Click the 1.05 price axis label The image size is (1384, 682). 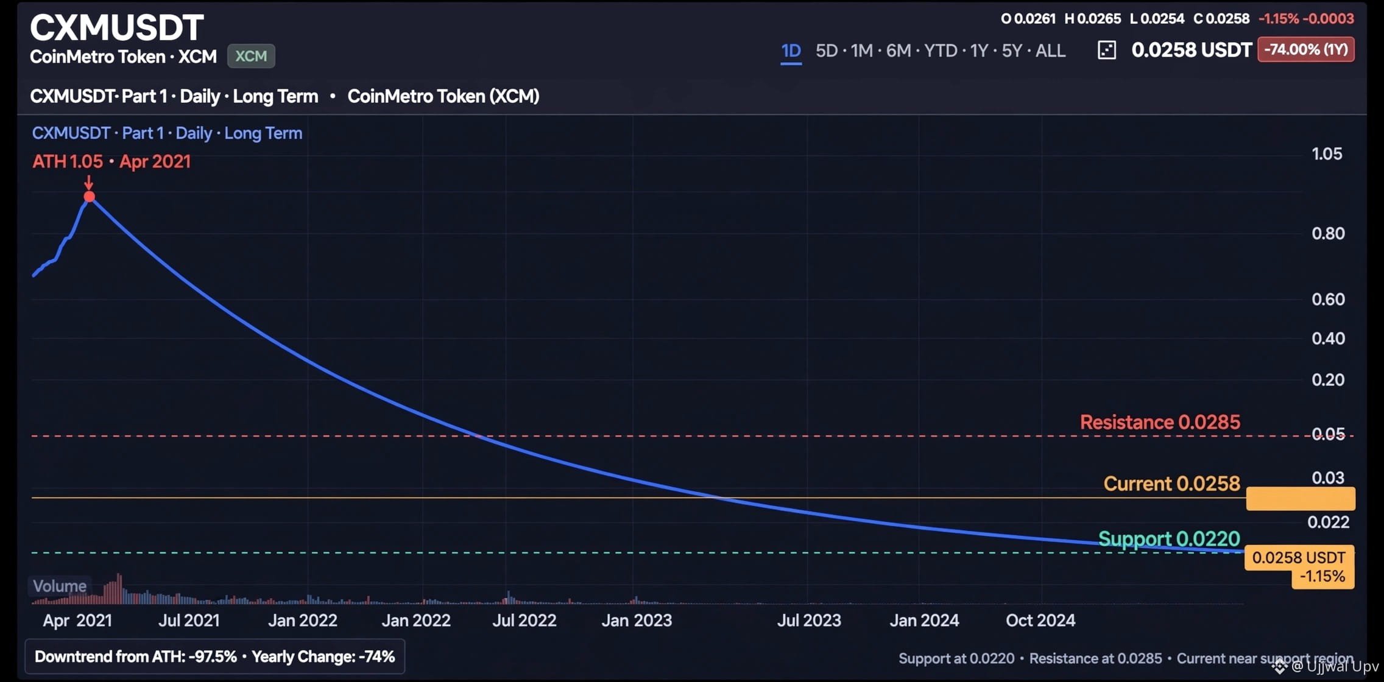pos(1327,154)
